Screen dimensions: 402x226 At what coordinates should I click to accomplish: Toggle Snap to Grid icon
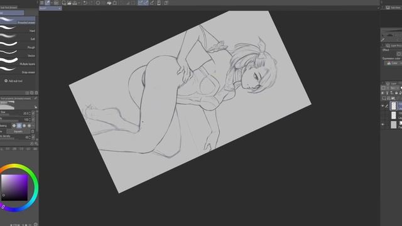[152, 3]
